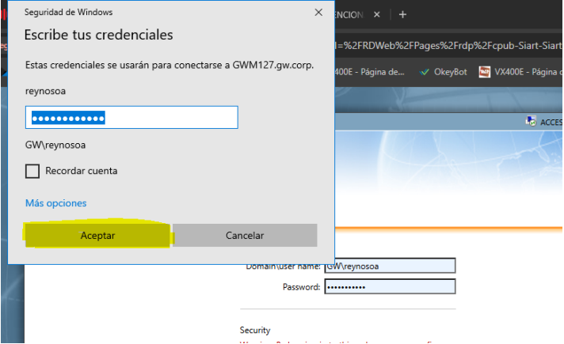The image size is (564, 344).
Task: Open the 400E - Página de... bookmark
Action: tap(370, 72)
